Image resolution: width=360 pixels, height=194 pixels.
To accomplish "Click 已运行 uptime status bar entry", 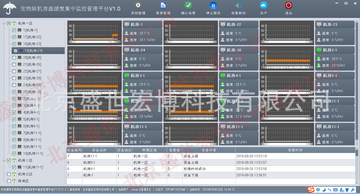I will (x=170, y=190).
